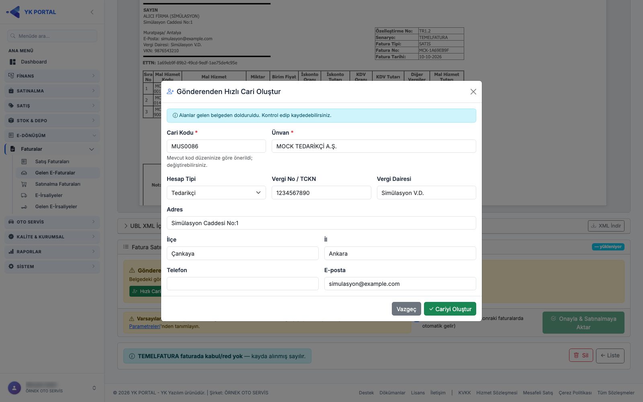This screenshot has width=643, height=402.
Task: Expand the company switcher arrows
Action: tap(94, 388)
